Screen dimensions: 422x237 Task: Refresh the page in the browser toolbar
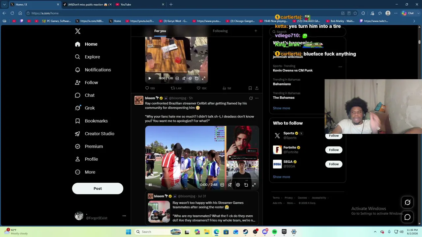pyautogui.click(x=12, y=13)
